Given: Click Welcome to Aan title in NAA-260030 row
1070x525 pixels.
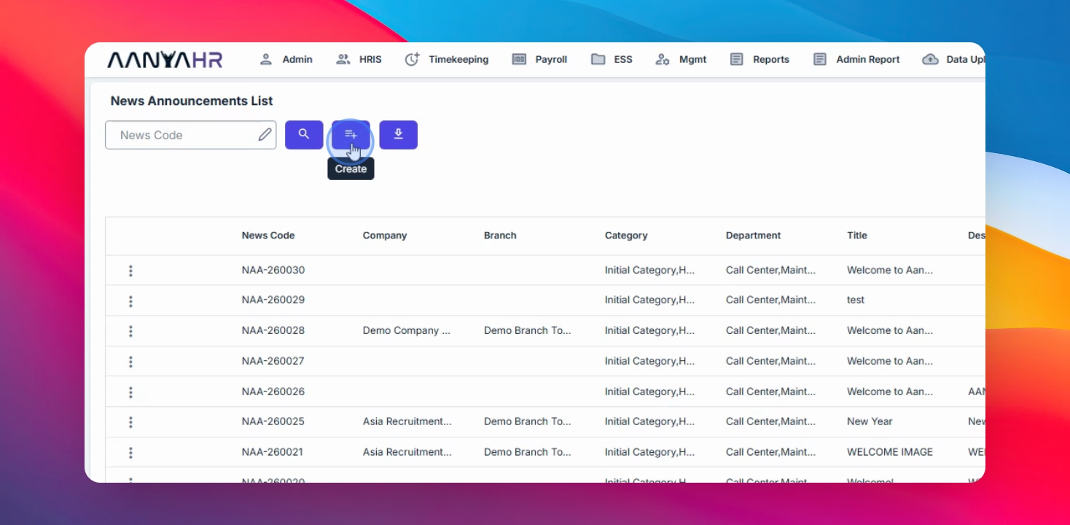Looking at the screenshot, I should 890,270.
